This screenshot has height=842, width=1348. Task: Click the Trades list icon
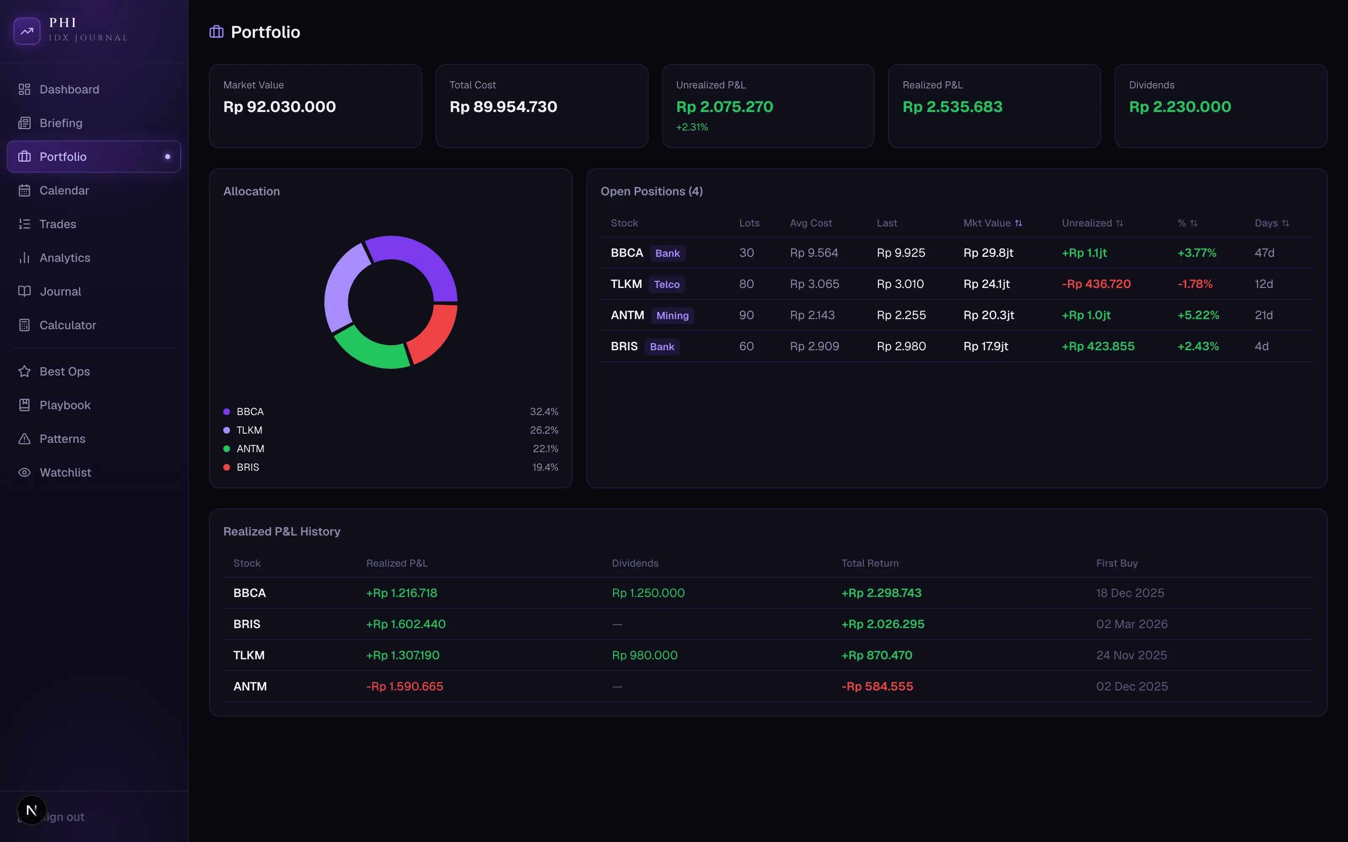tap(24, 224)
